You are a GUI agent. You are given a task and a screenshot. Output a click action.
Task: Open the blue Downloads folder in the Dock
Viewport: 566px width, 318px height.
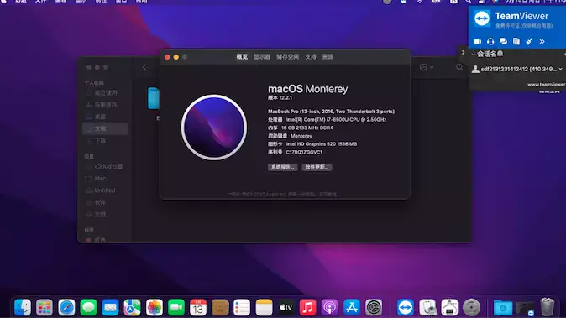coord(503,308)
